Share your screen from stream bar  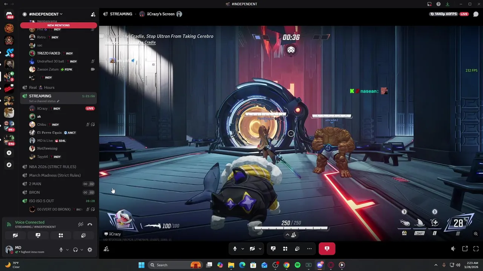click(x=273, y=248)
